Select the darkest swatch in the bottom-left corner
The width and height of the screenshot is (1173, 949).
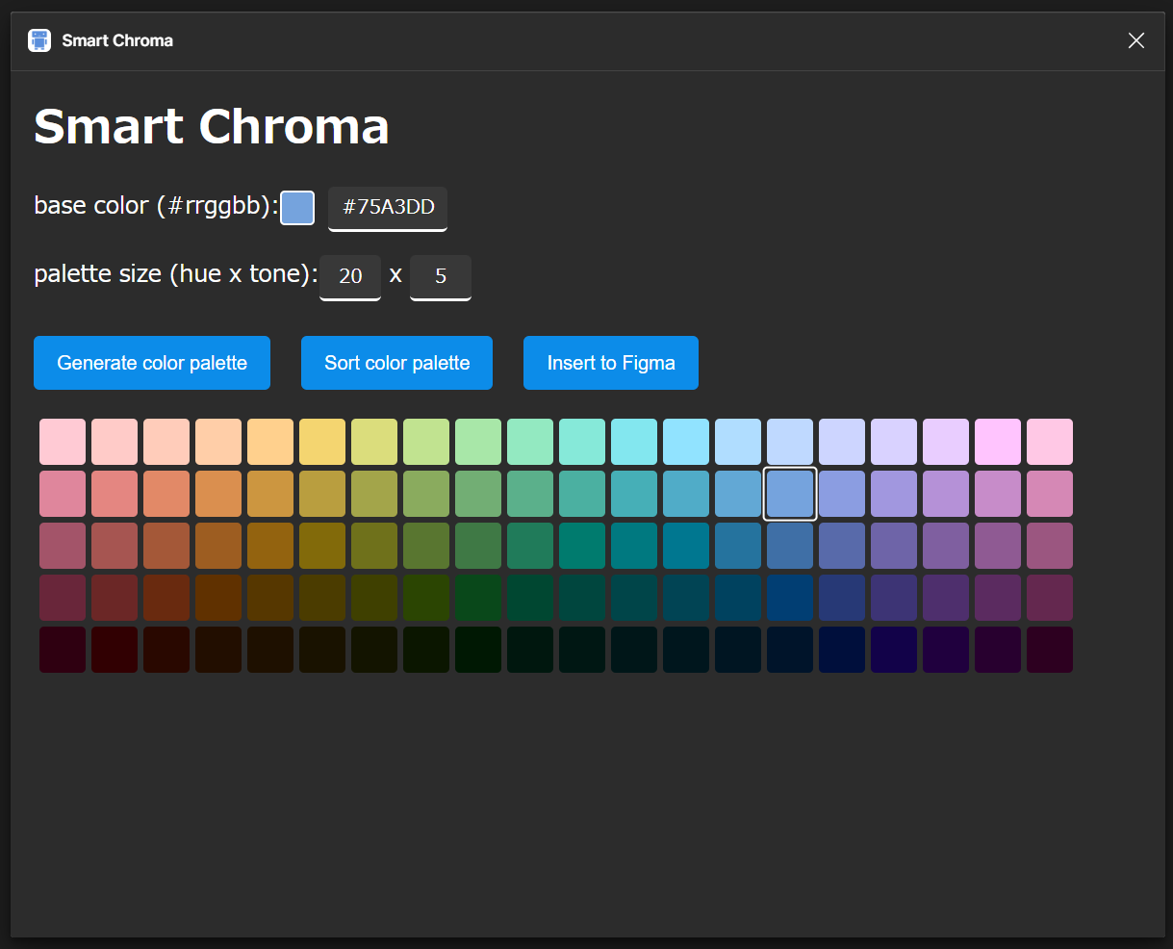[63, 650]
